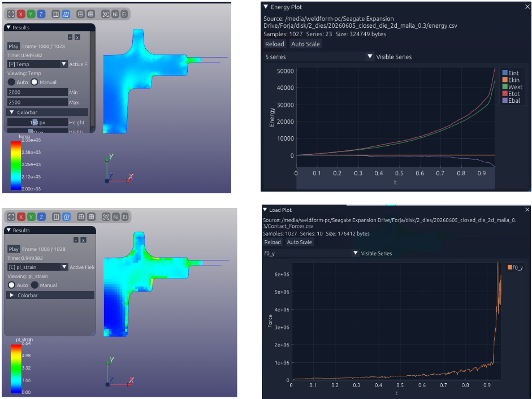Click green Y axis view in Temp viewer
532x399 pixels.
point(31,14)
